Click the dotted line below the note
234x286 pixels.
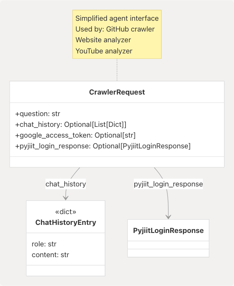click(x=117, y=70)
